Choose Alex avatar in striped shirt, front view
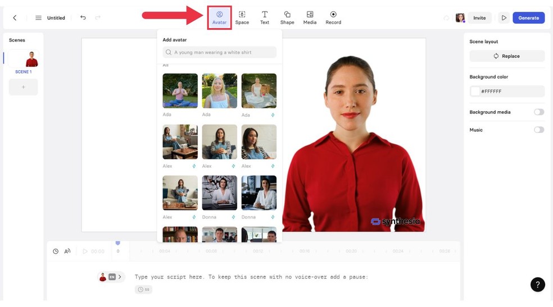The image size is (553, 307). click(219, 141)
